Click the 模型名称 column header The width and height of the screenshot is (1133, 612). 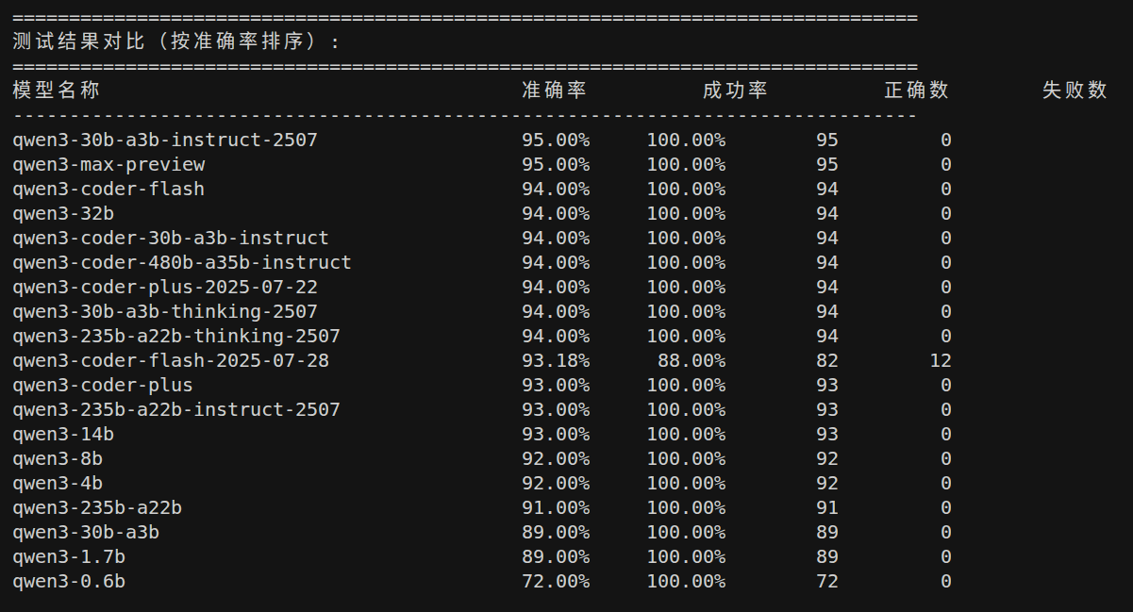(57, 90)
